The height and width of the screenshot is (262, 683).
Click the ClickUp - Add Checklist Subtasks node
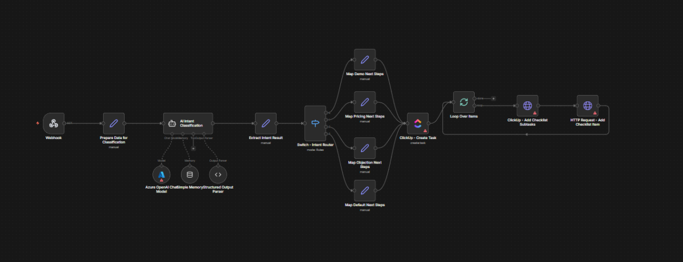pos(527,106)
